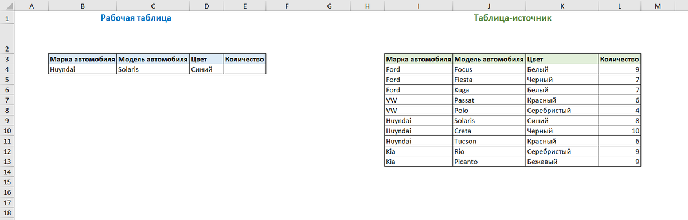Select the "Рабочая таблица" title cell
The height and width of the screenshot is (220, 688).
pyautogui.click(x=136, y=18)
